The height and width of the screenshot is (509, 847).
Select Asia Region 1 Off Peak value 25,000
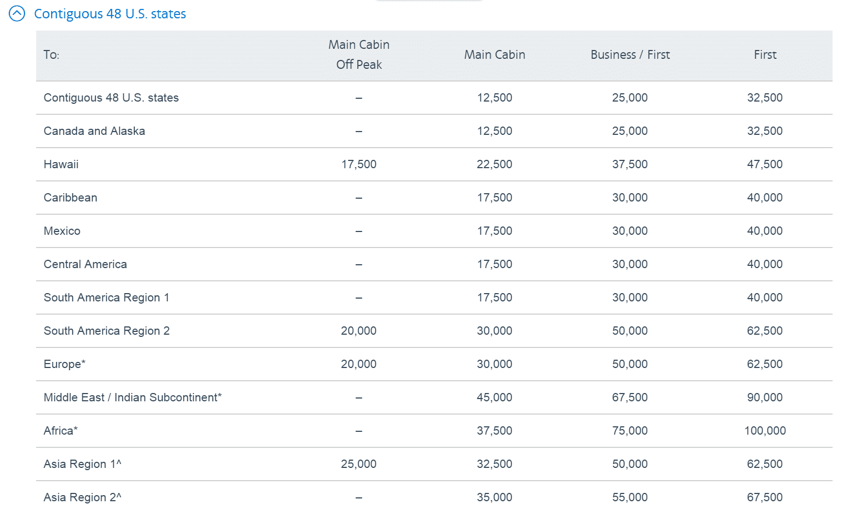pos(359,464)
